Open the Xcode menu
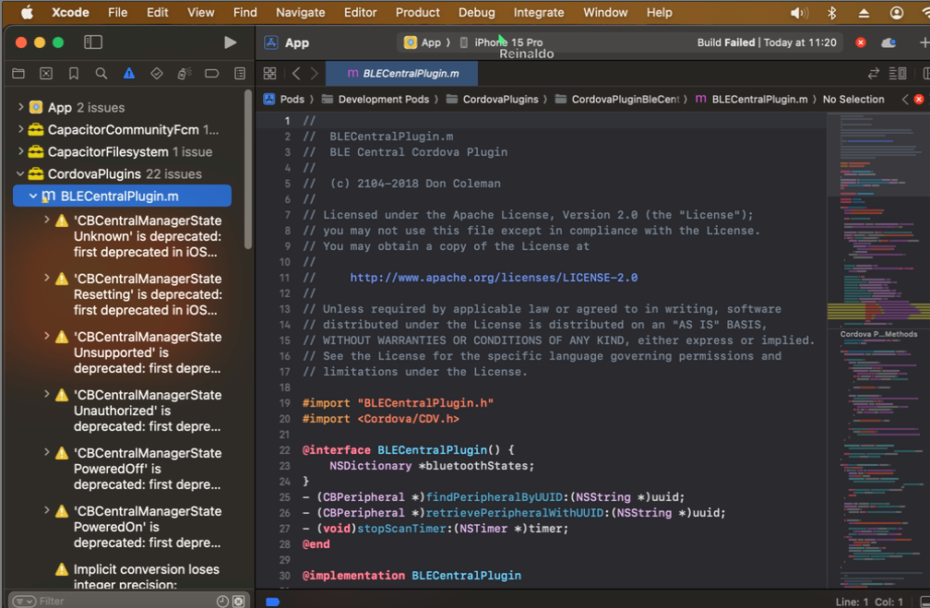930x608 pixels. [70, 12]
